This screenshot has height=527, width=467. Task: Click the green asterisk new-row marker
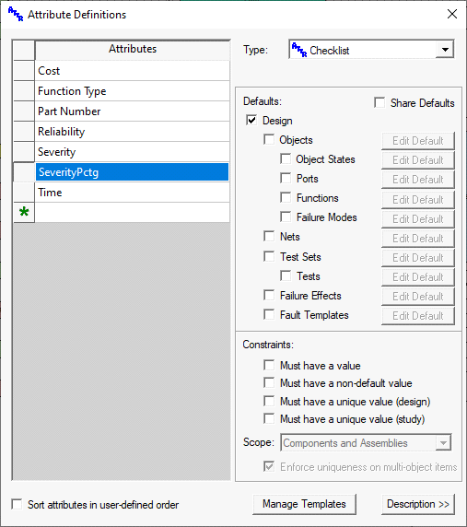pyautogui.click(x=24, y=213)
